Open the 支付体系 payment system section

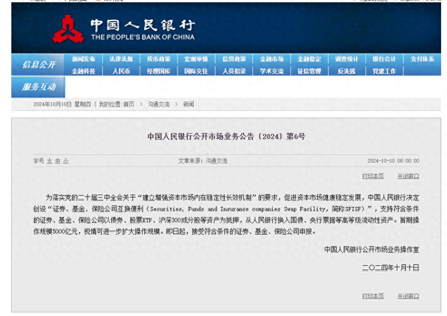tap(422, 58)
